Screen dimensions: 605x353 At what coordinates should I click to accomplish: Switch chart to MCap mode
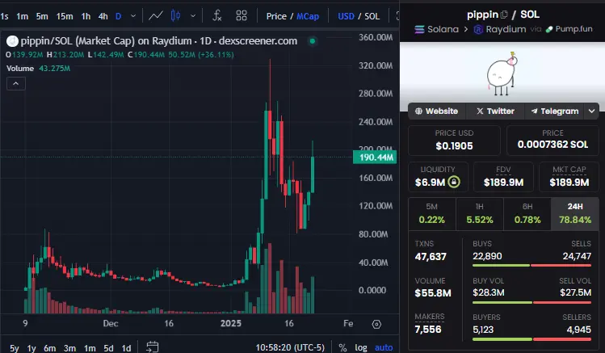(308, 16)
